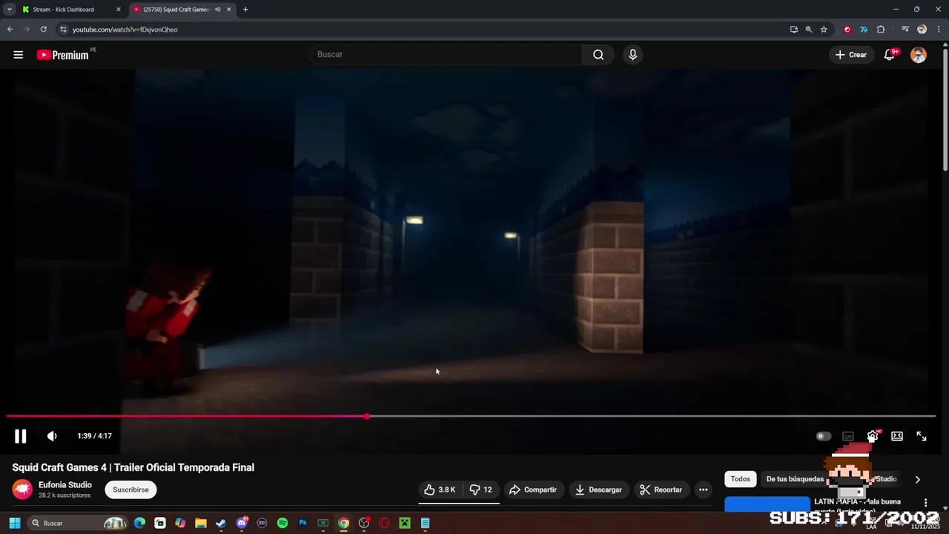Screen dimensions: 949x534
Task: Open the Minecraft launcher from the taskbar
Action: [405, 524]
